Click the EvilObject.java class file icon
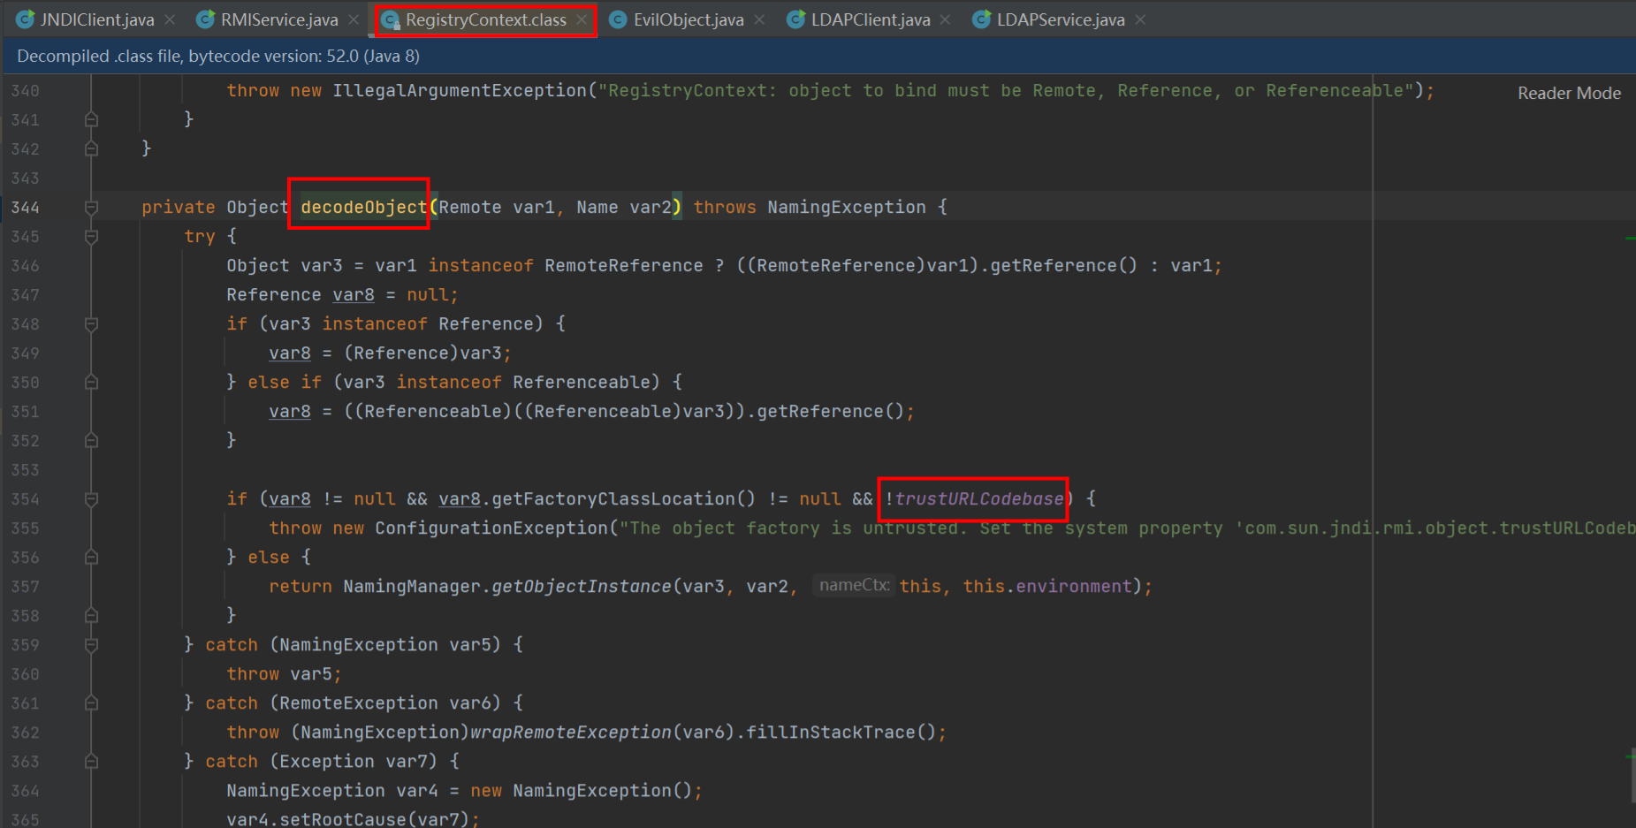Viewport: 1636px width, 828px height. [x=619, y=19]
